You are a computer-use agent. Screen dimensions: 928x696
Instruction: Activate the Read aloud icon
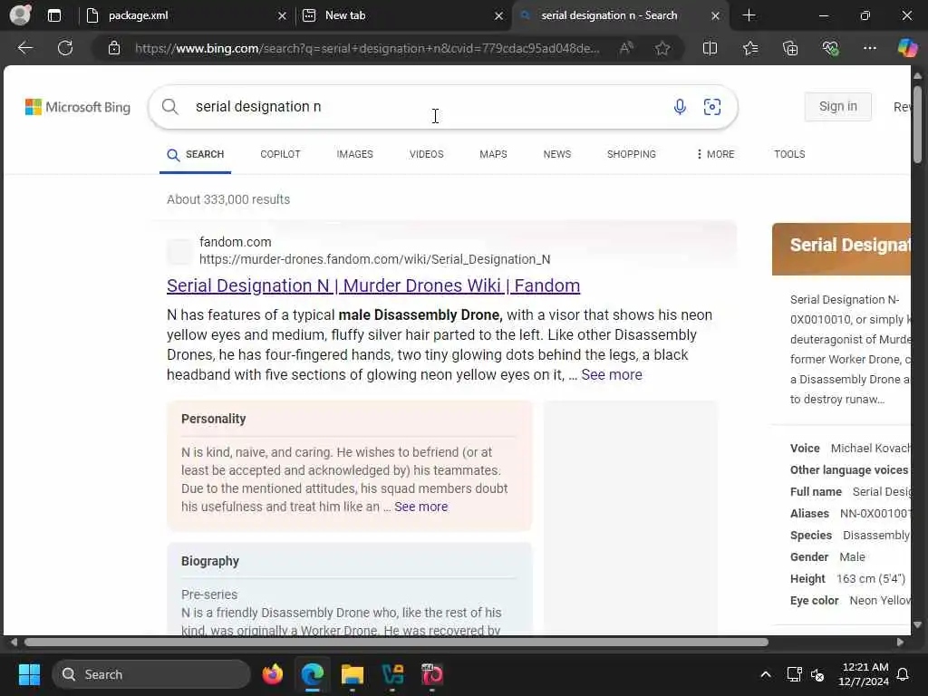[x=626, y=48]
